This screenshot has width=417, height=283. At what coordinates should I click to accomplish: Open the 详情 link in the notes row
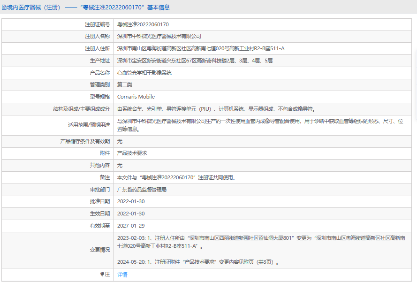click(122, 275)
